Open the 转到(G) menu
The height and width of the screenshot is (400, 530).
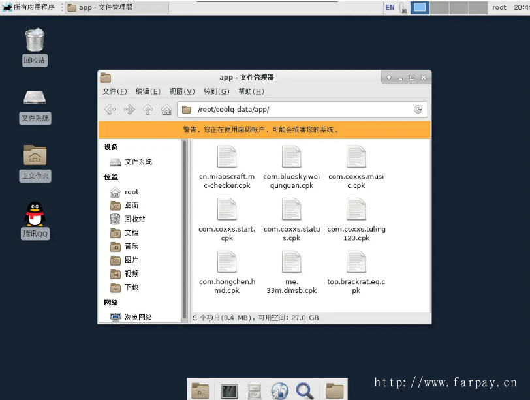[216, 91]
